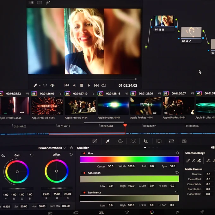This screenshot has height=215, width=215.
Task: Select node 01 in node graph
Action: click(164, 23)
